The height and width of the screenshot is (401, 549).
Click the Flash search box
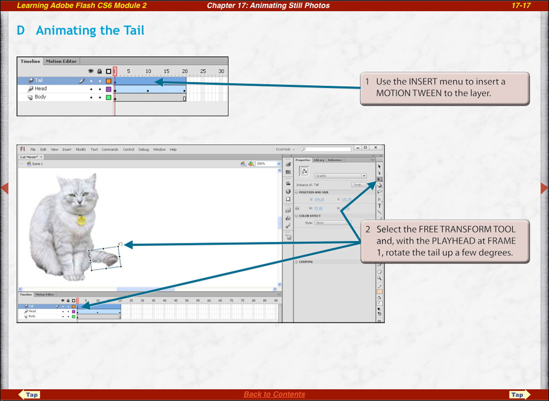click(x=326, y=149)
